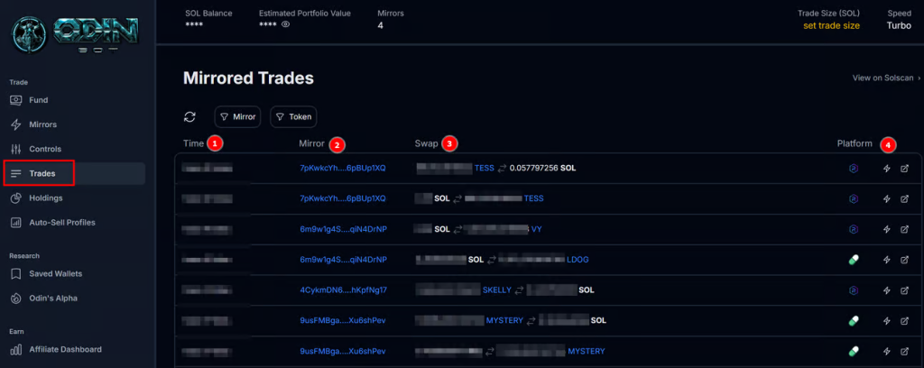Click lightning bolt icon in SOL-to-TESS row

click(886, 198)
